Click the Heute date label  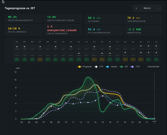[x=147, y=8]
